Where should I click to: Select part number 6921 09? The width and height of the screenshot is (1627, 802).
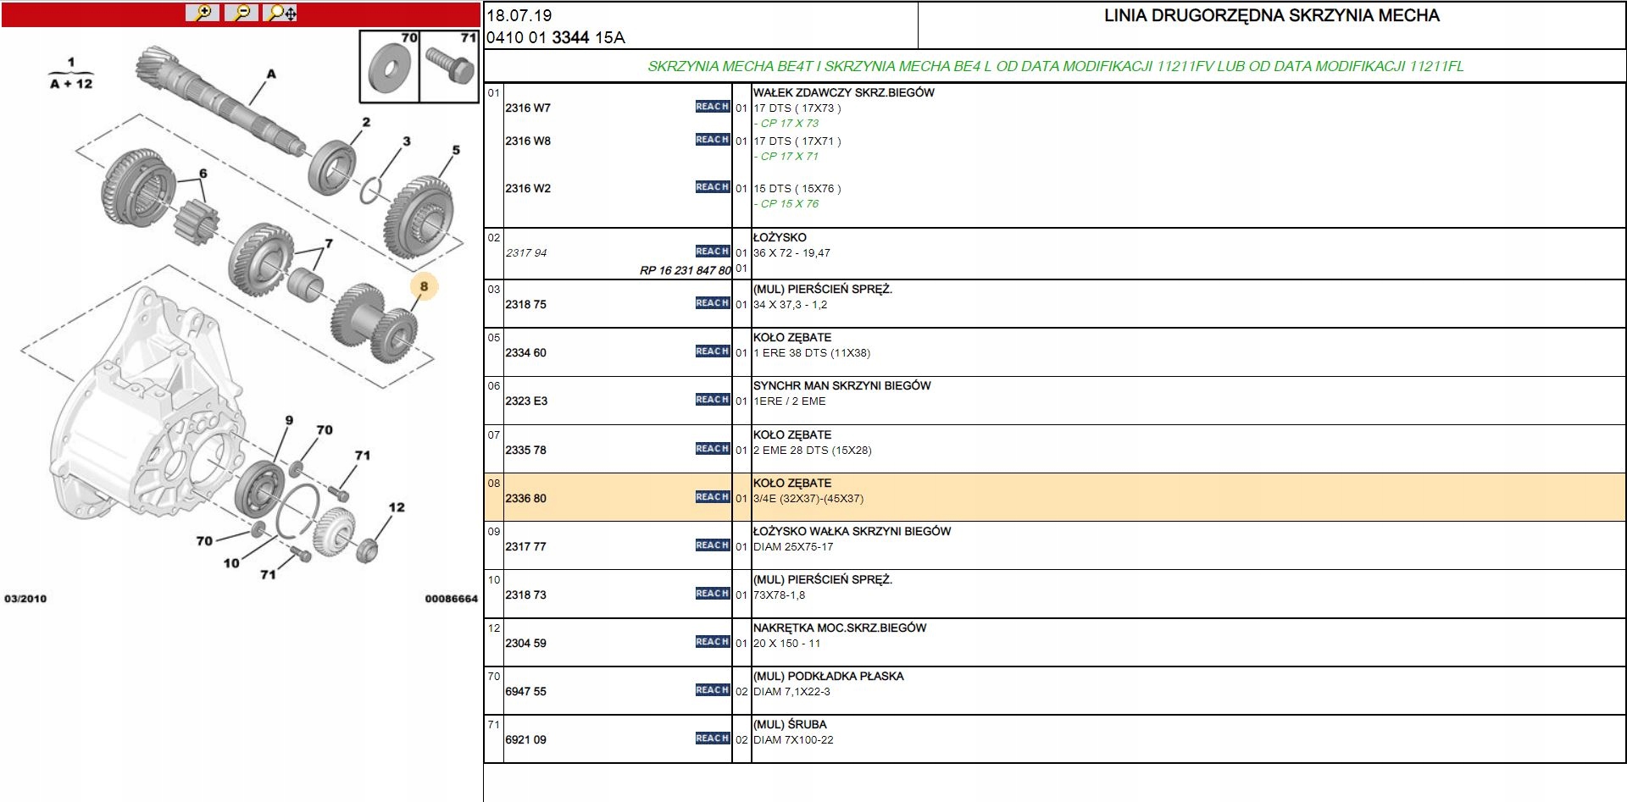click(x=525, y=739)
